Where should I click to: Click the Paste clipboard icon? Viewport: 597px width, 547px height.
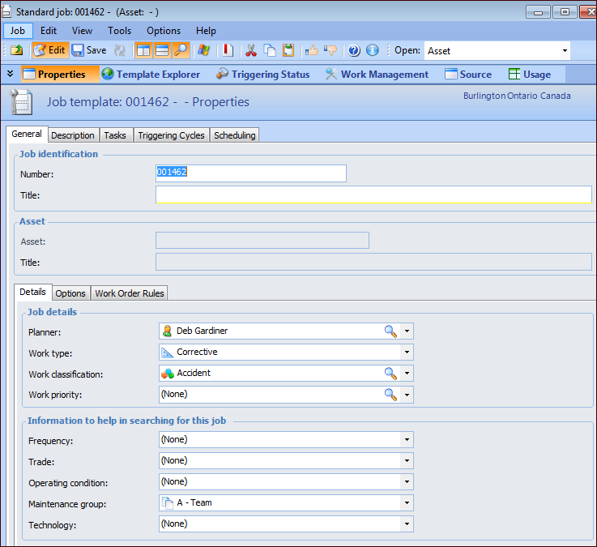click(288, 50)
